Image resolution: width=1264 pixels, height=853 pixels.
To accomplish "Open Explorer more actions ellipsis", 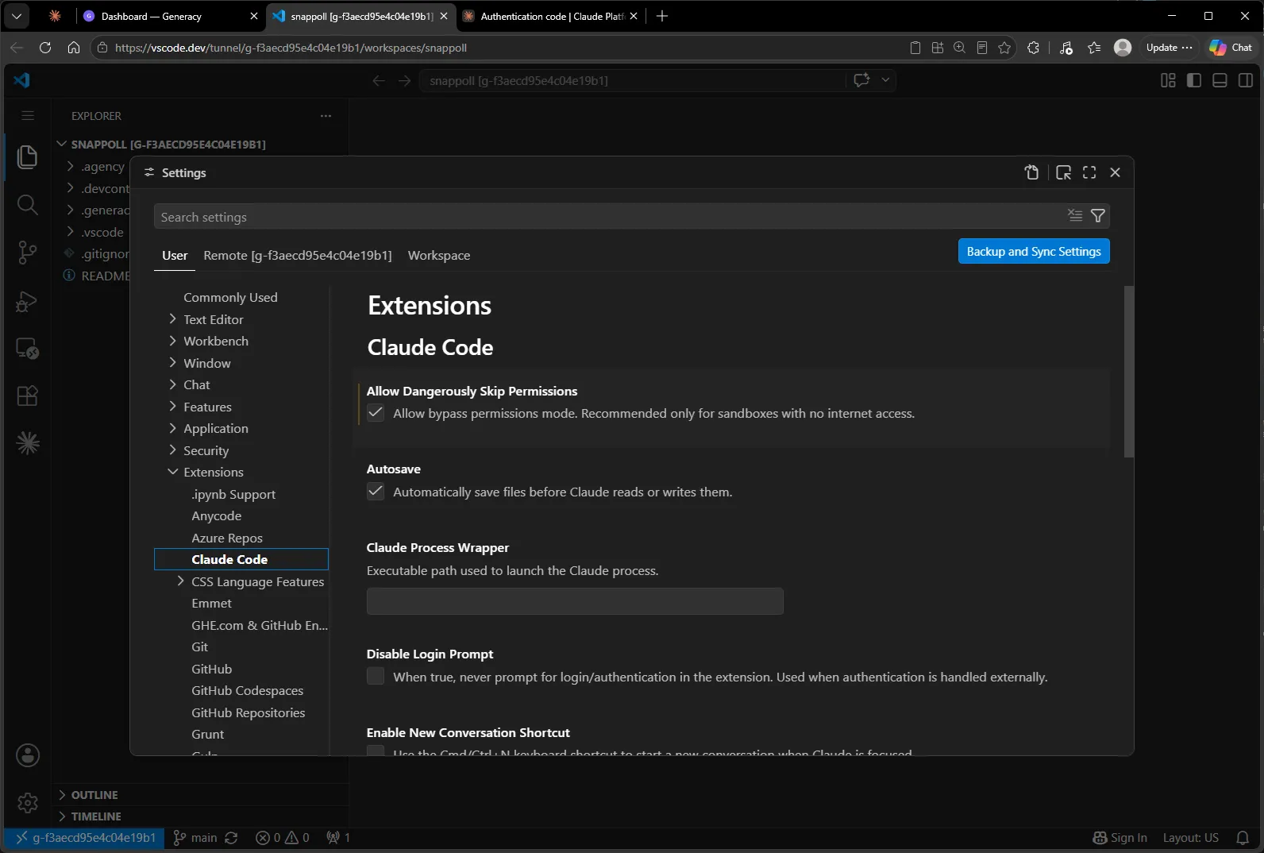I will [326, 116].
